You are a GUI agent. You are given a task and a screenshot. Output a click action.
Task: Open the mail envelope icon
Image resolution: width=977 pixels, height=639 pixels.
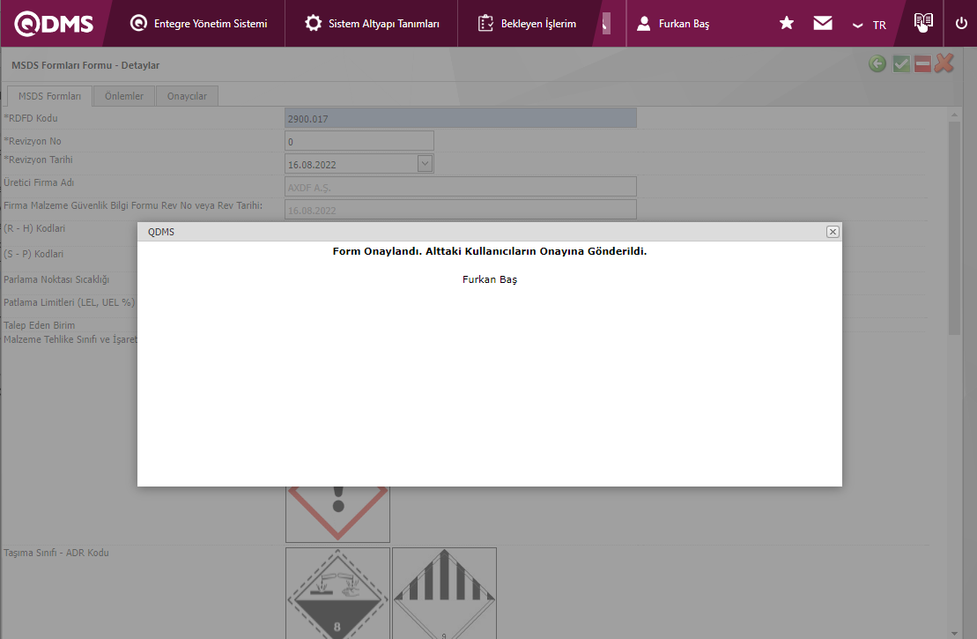[823, 23]
